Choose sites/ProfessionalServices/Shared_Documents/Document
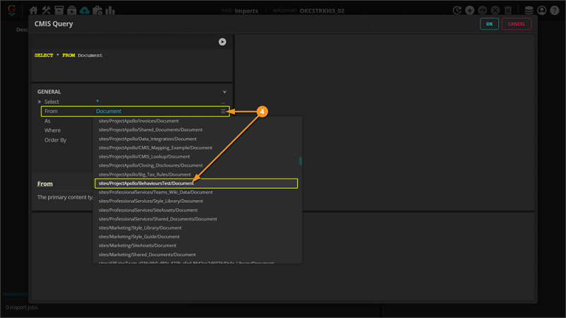 (158, 219)
